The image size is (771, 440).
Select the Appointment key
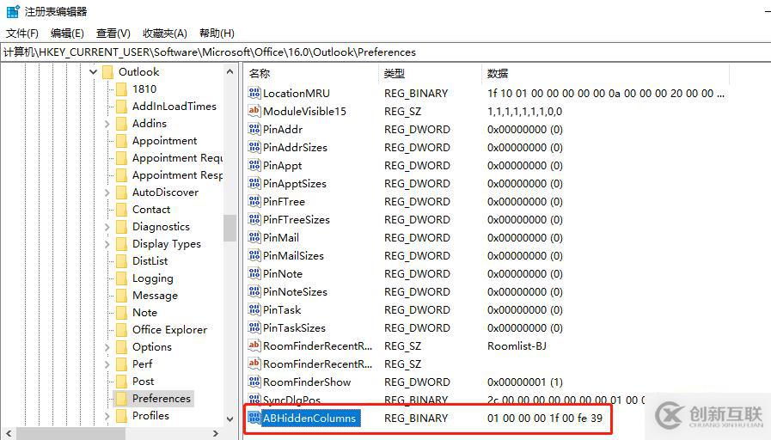tap(165, 141)
